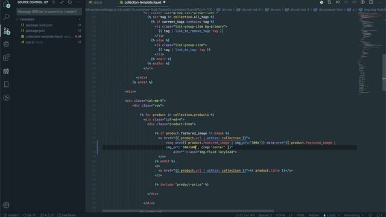386x217 pixels.
Task: Click the Spaces indentation status item
Action: click(x=265, y=215)
